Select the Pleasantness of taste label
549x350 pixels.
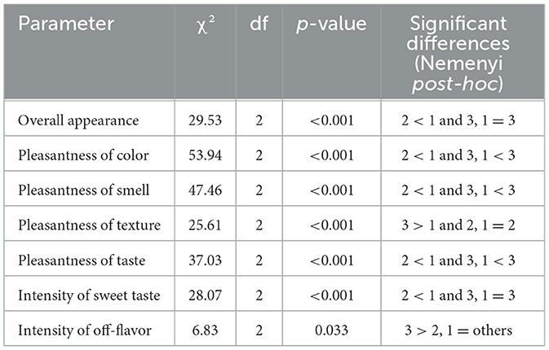[82, 260]
